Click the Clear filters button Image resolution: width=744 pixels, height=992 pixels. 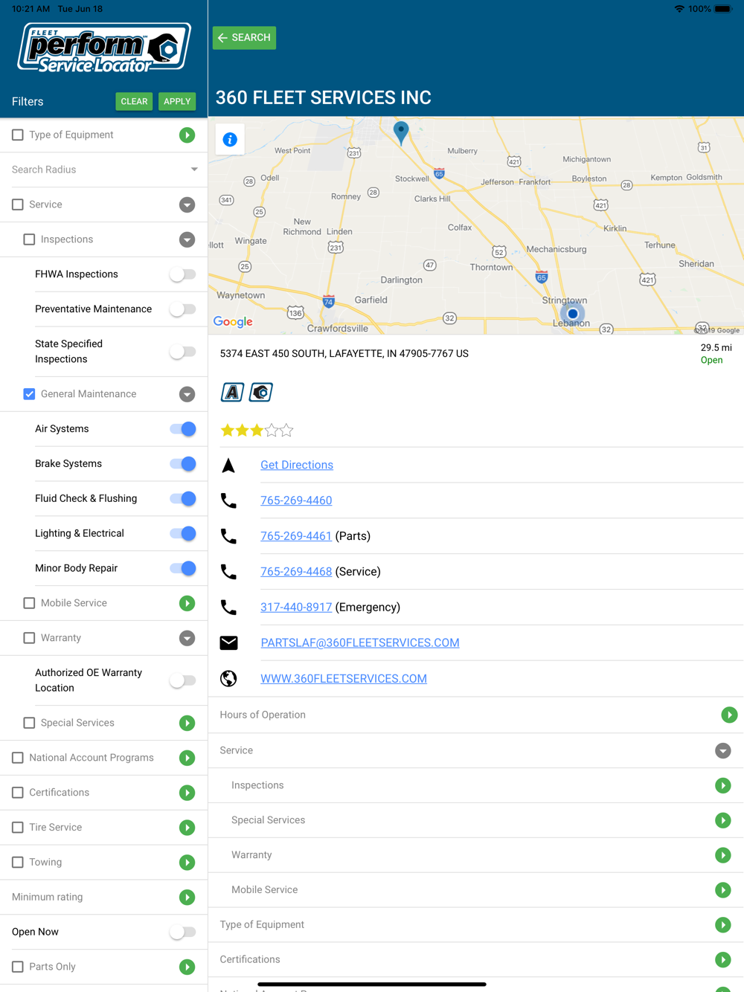[135, 101]
